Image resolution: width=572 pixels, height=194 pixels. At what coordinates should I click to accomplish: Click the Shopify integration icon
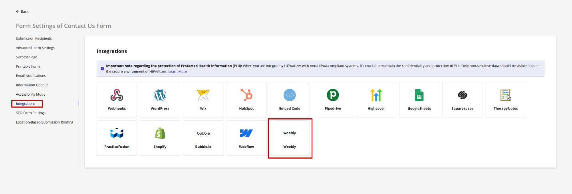[x=160, y=133]
